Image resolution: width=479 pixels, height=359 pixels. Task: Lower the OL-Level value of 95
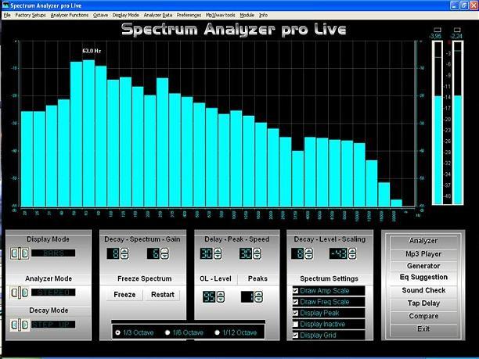coord(221,300)
